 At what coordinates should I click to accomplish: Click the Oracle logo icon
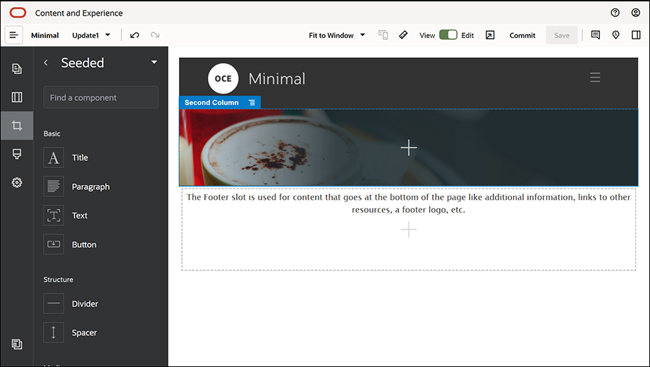click(x=18, y=13)
